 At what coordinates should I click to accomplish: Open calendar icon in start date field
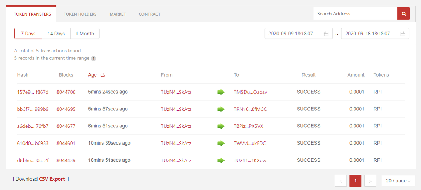click(x=326, y=34)
